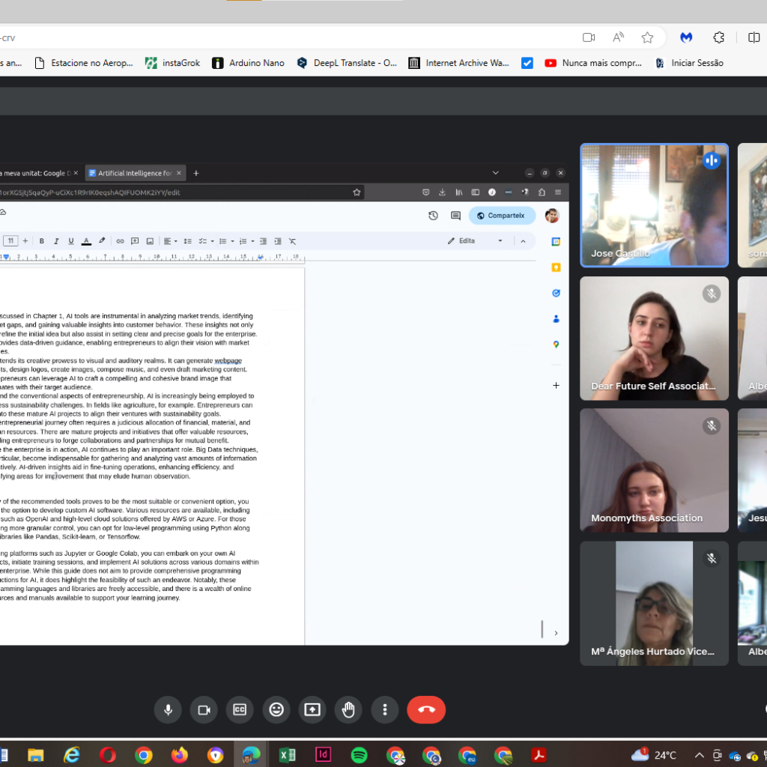This screenshot has height=767, width=767.
Task: Mute the microphone in the call bar
Action: pos(168,710)
